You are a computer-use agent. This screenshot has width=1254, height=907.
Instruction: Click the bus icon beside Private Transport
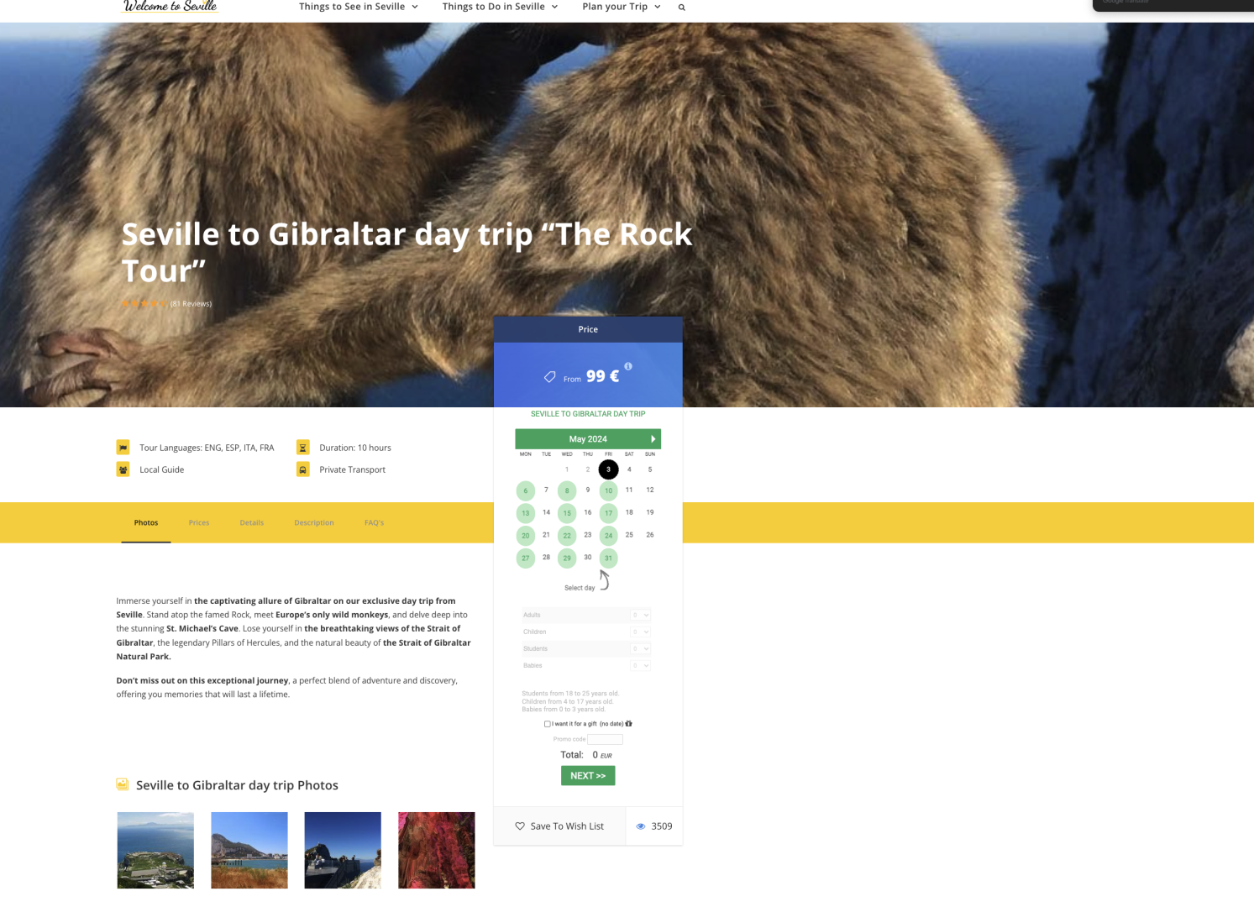[302, 469]
